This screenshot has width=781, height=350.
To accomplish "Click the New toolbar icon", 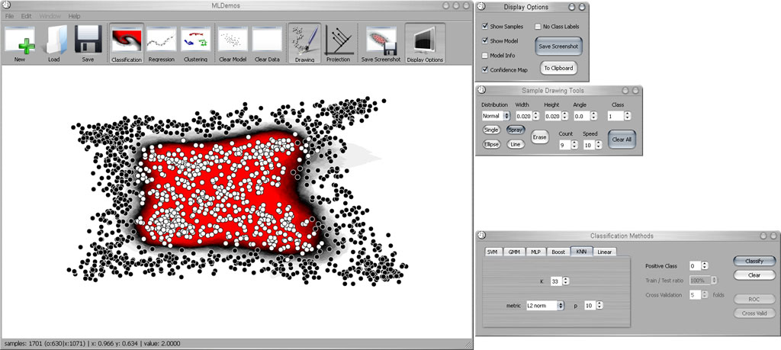I will click(20, 40).
